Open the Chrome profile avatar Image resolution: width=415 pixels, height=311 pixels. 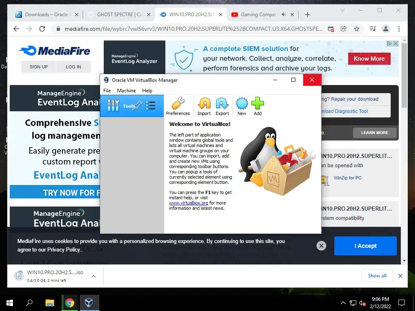click(x=386, y=29)
